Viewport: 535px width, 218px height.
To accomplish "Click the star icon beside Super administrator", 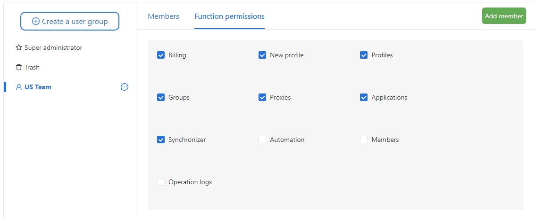I will point(19,47).
